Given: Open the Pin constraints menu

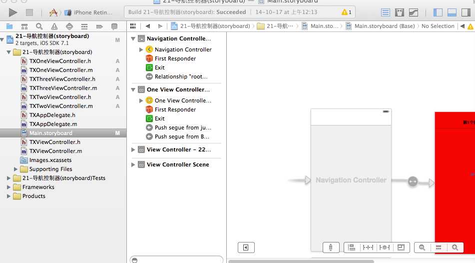Looking at the screenshot, I should [x=368, y=247].
